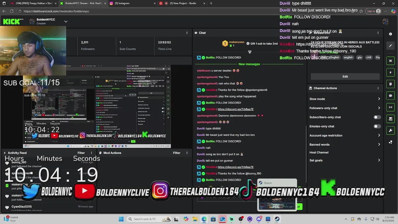Open lower discord.gg link in chat

(x=235, y=167)
